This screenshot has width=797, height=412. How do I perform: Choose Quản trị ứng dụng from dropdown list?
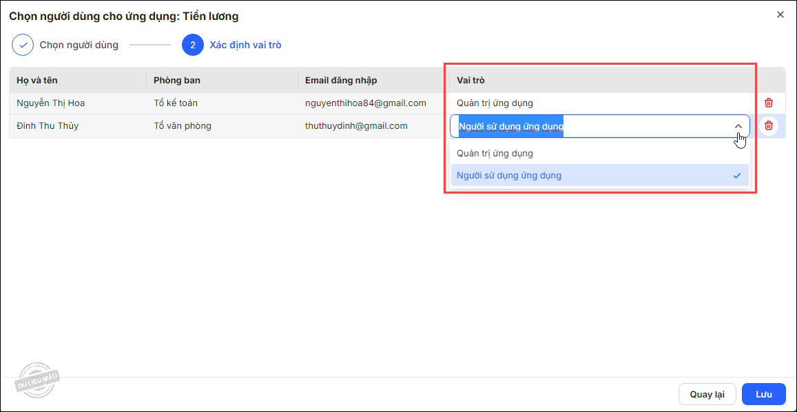pyautogui.click(x=495, y=153)
